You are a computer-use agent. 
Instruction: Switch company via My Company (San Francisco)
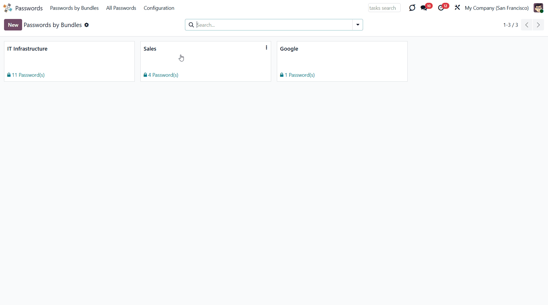[x=497, y=8]
